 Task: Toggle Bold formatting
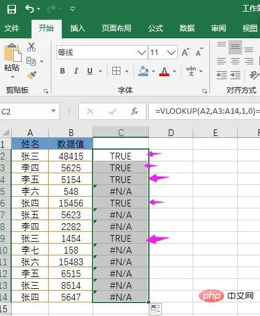click(x=62, y=71)
